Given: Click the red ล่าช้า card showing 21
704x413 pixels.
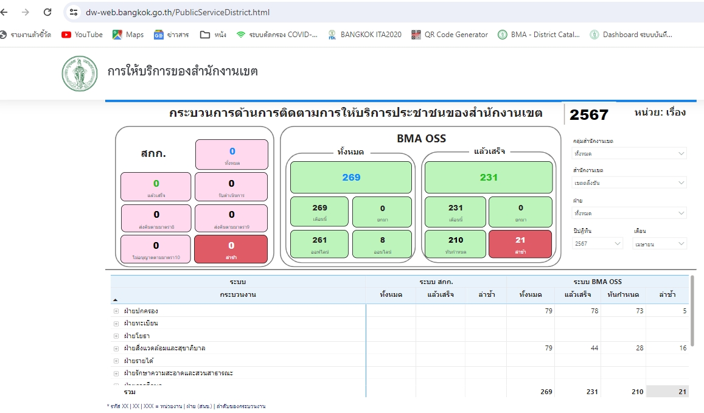Looking at the screenshot, I should (x=520, y=244).
